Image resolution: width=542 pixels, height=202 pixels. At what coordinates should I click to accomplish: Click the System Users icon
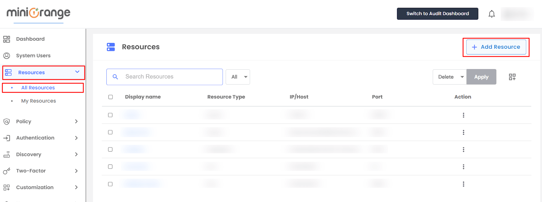tap(7, 55)
